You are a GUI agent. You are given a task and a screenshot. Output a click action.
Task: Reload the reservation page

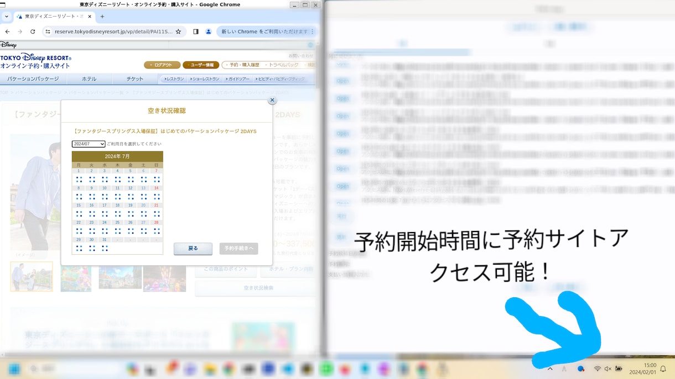[x=33, y=31]
